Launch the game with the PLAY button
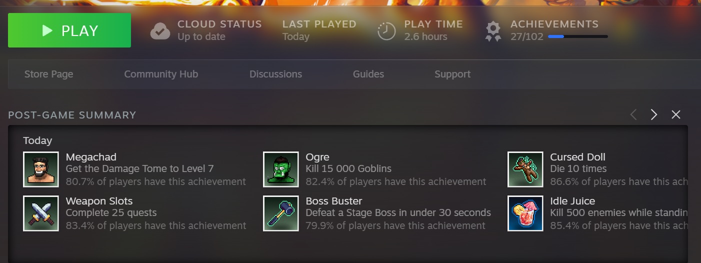The image size is (701, 263). (x=69, y=30)
